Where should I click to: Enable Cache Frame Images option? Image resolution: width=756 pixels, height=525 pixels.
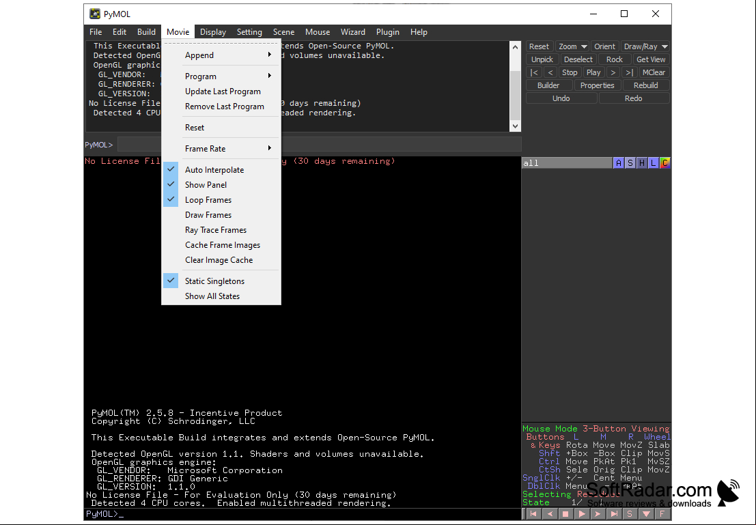pyautogui.click(x=222, y=245)
